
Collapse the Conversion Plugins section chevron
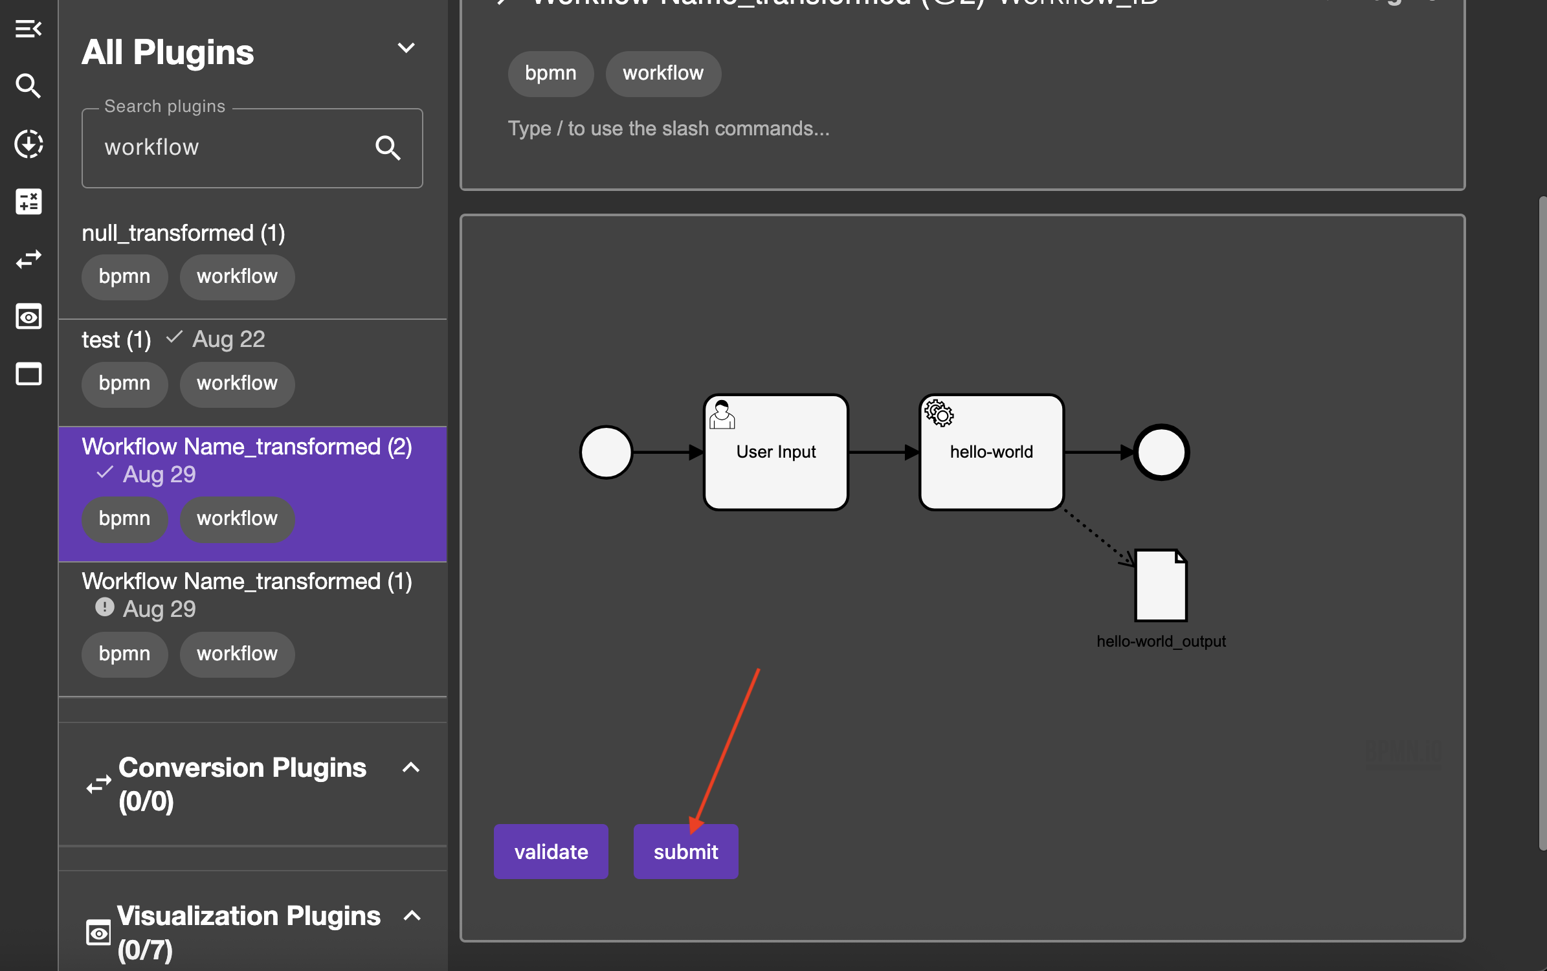[x=411, y=768]
